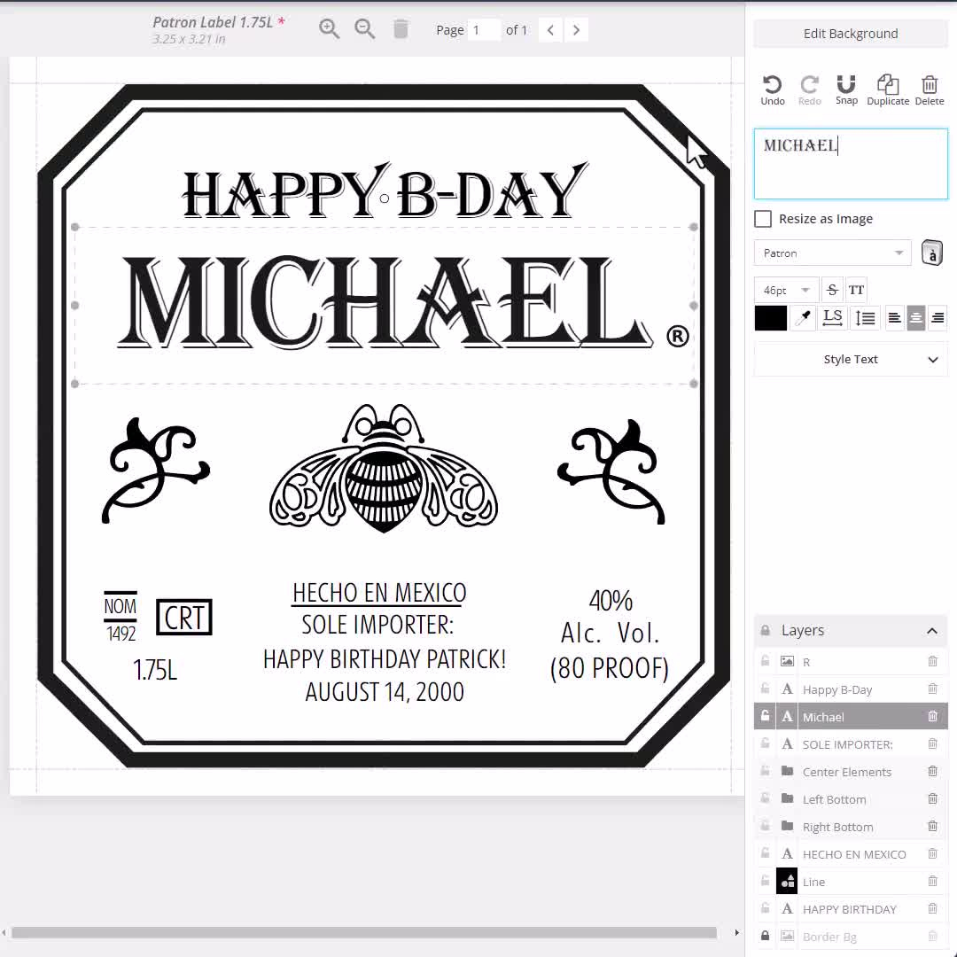The height and width of the screenshot is (957, 957).
Task: Click the page number field
Action: (484, 30)
